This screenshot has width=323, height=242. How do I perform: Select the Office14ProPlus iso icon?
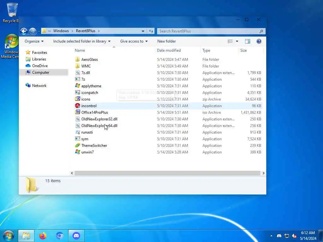tap(78, 112)
